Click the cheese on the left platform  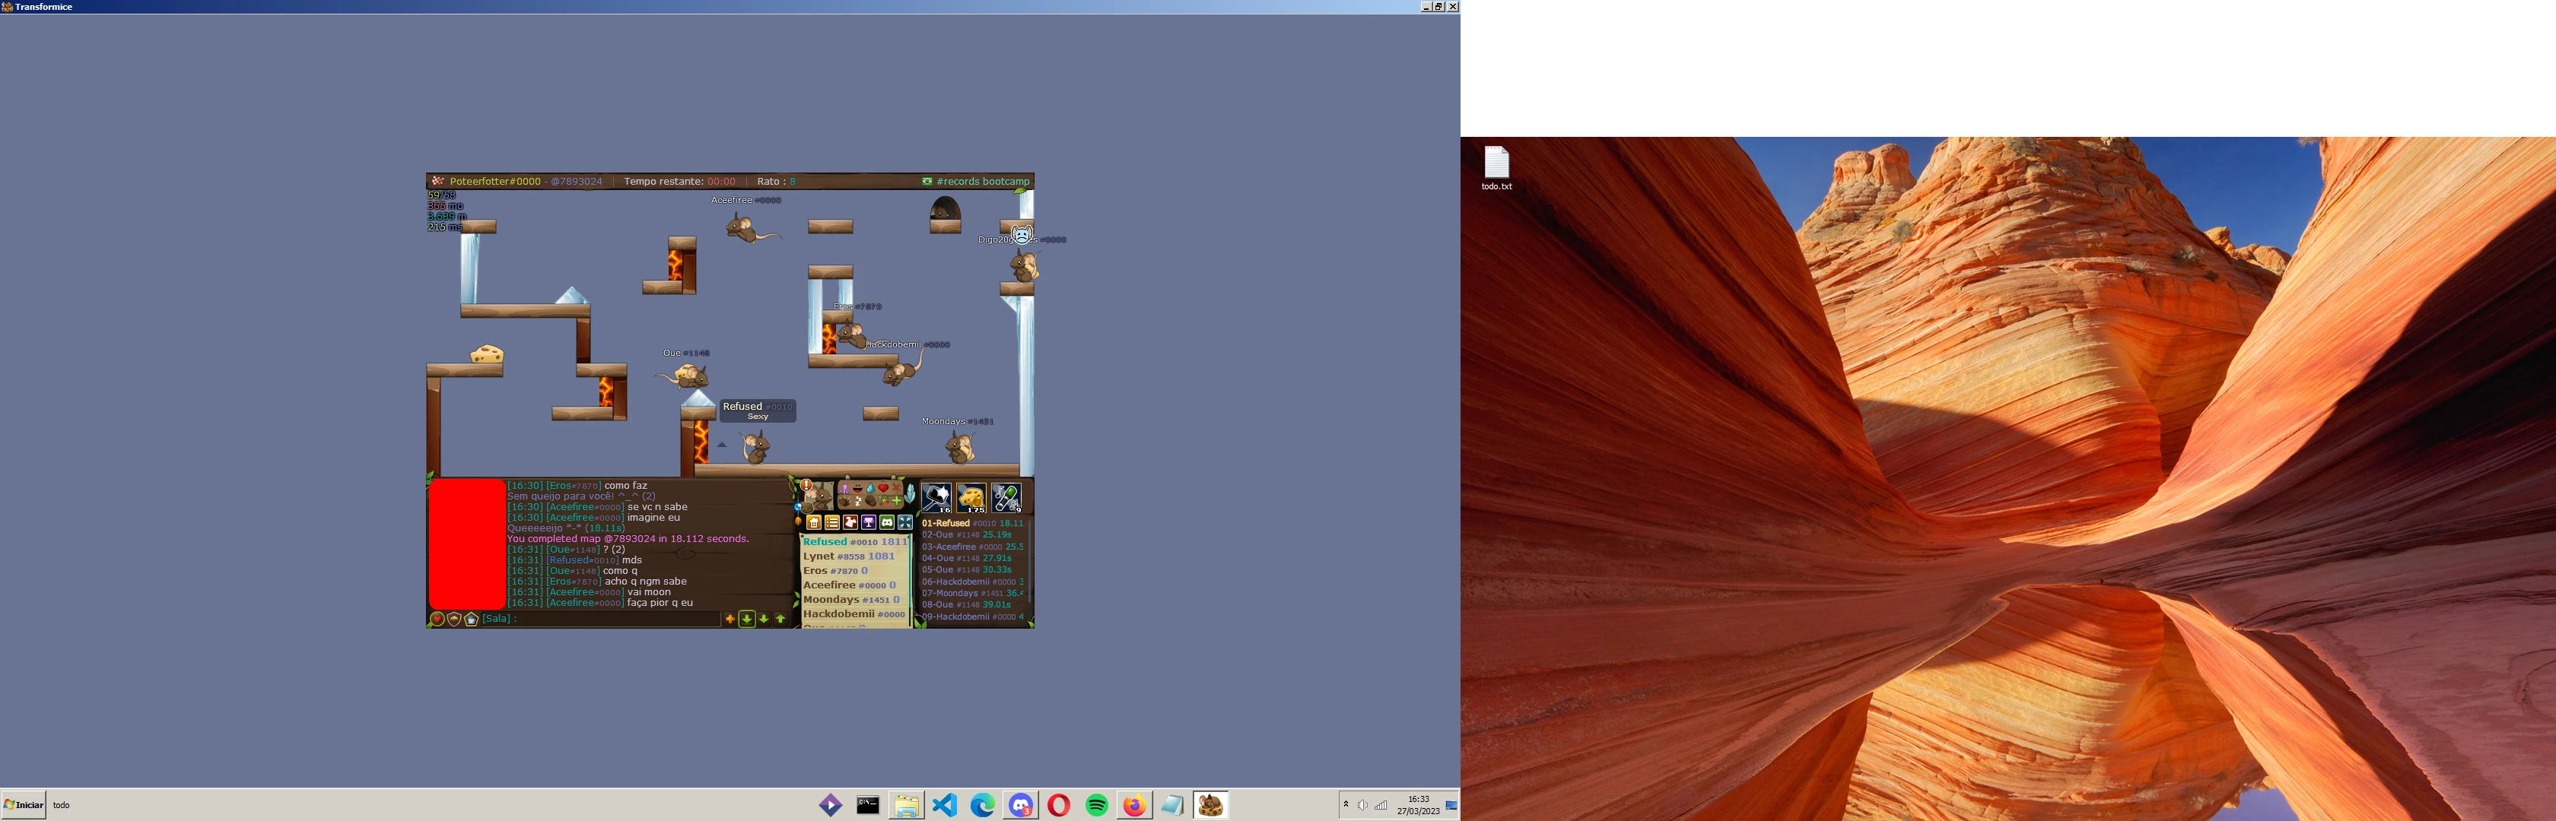[x=486, y=354]
